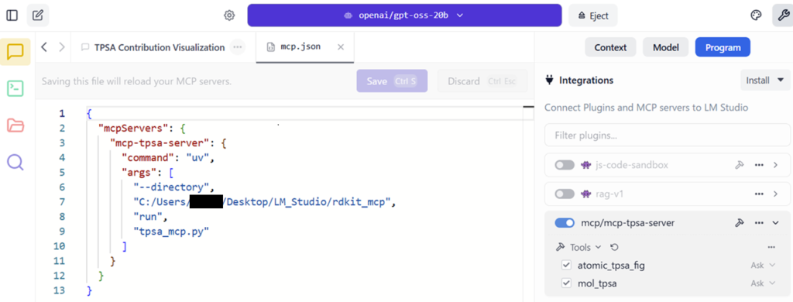Viewport: 793px width, 302px height.
Task: Start a new chat with the compose icon
Action: pyautogui.click(x=38, y=15)
